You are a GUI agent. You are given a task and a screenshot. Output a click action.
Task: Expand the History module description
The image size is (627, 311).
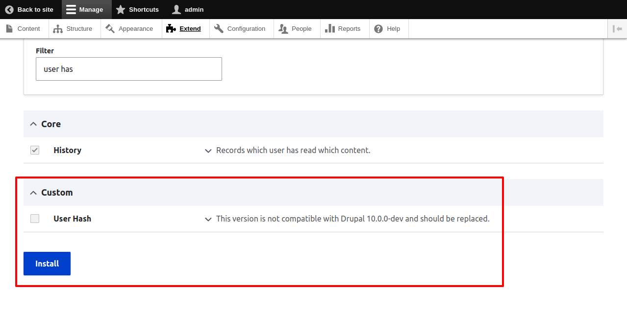pyautogui.click(x=208, y=151)
